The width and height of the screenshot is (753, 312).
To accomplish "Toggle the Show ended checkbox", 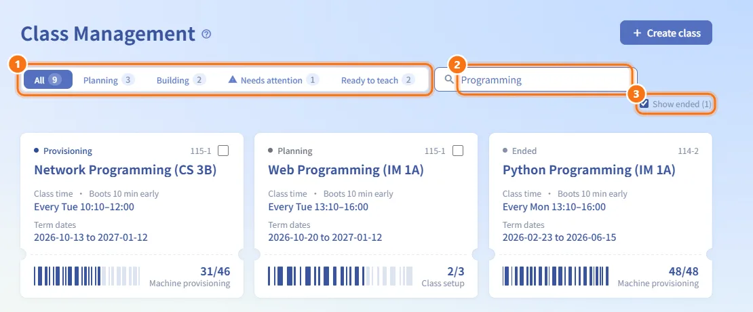I will click(x=644, y=104).
